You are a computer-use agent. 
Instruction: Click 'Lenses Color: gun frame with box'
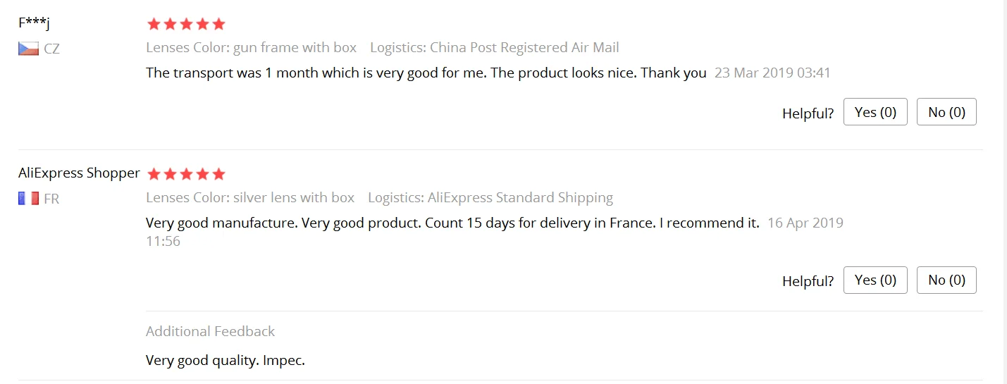click(252, 48)
